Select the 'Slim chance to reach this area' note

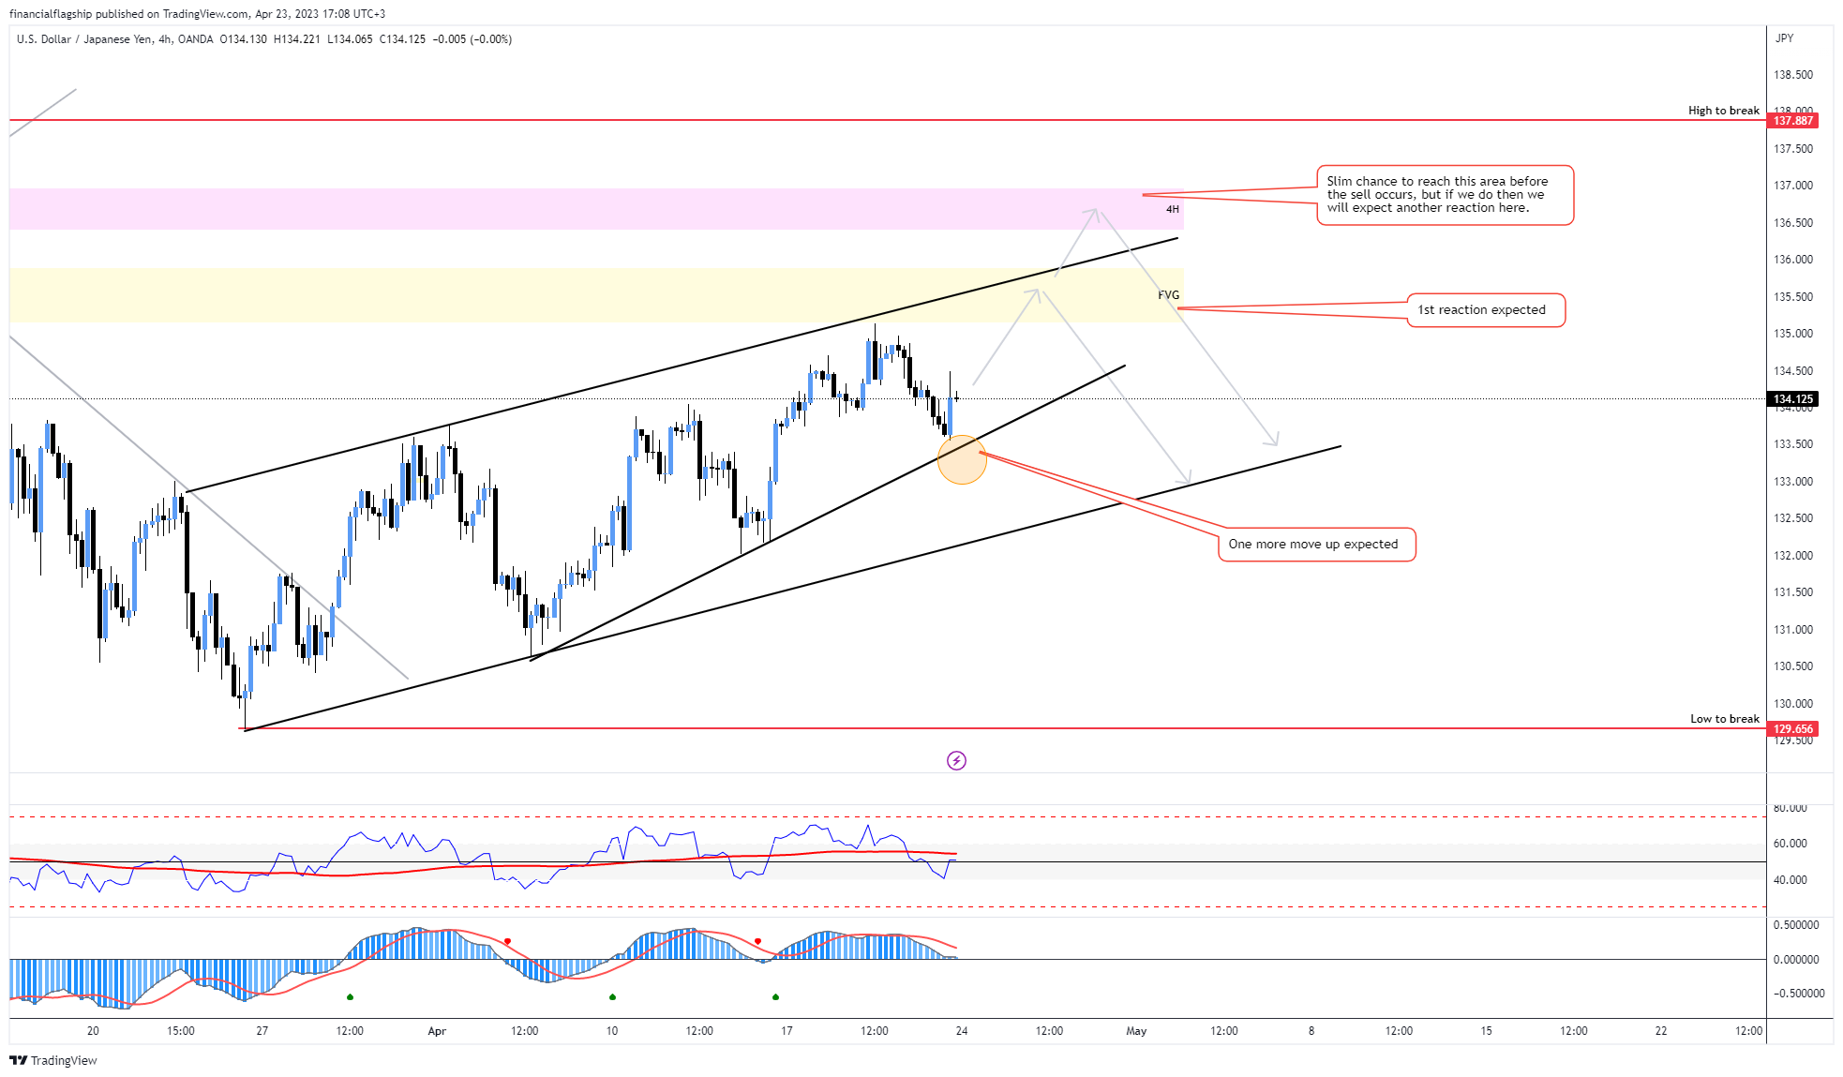point(1445,195)
